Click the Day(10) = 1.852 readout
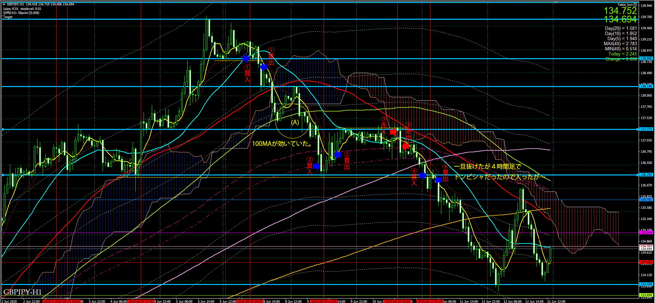655x303 pixels. (x=621, y=34)
